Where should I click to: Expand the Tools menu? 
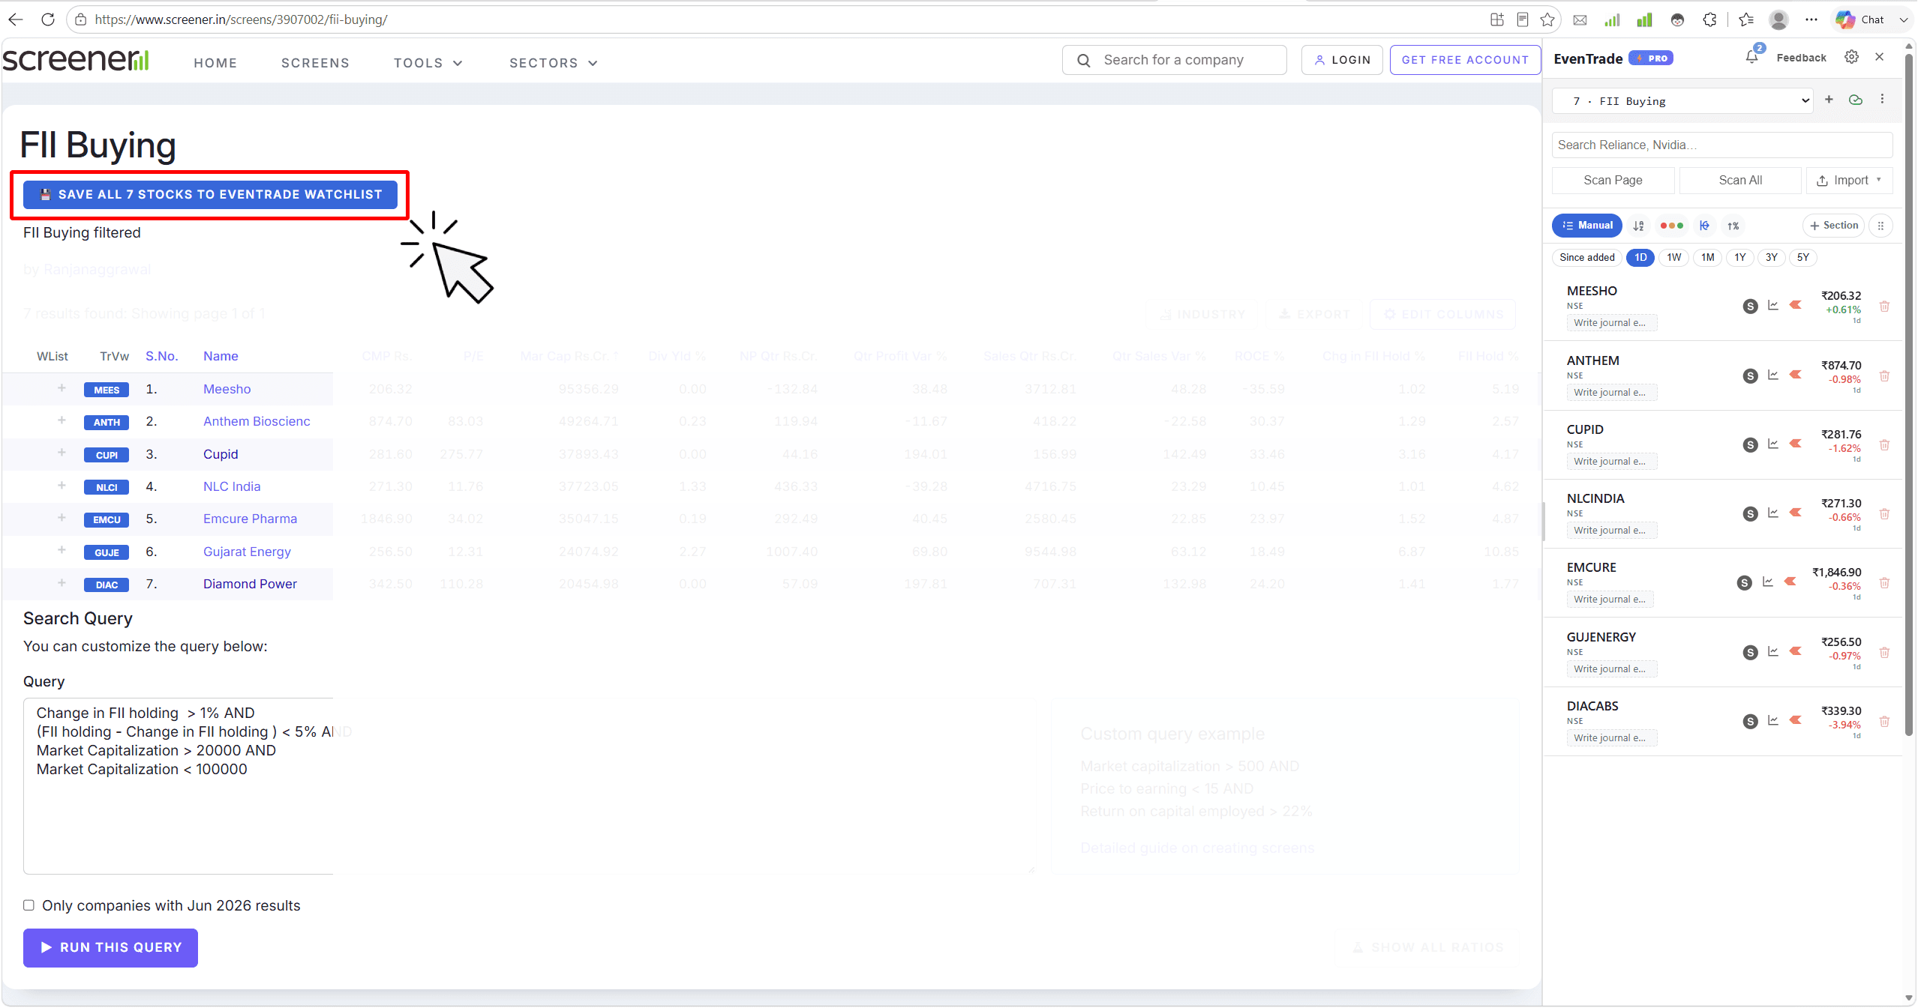click(x=428, y=63)
